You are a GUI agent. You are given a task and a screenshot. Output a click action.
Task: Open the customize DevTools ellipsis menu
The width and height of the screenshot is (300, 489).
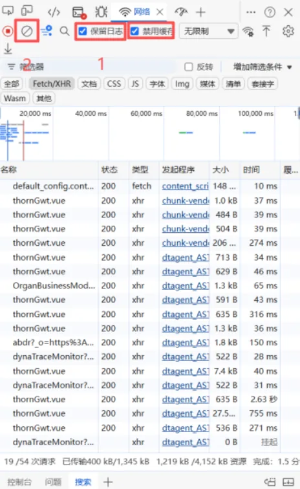point(251,12)
